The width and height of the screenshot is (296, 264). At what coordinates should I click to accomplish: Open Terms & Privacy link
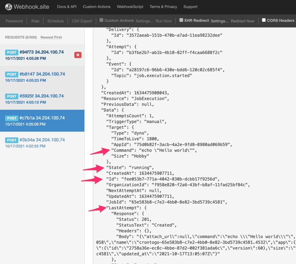click(163, 7)
